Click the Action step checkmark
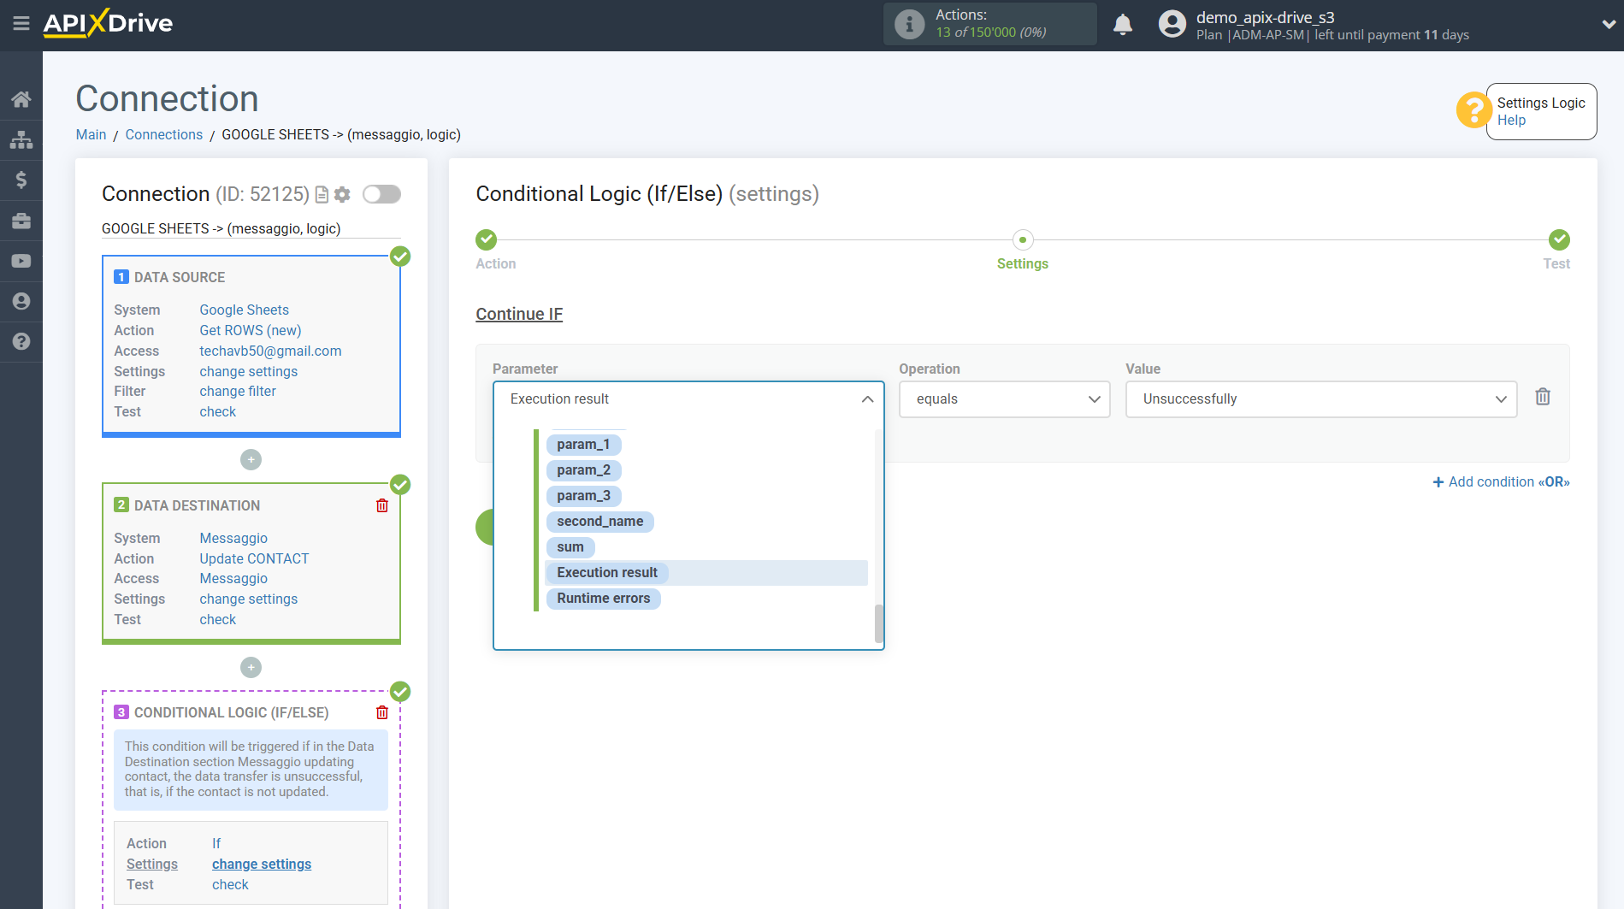This screenshot has height=909, width=1624. [487, 239]
